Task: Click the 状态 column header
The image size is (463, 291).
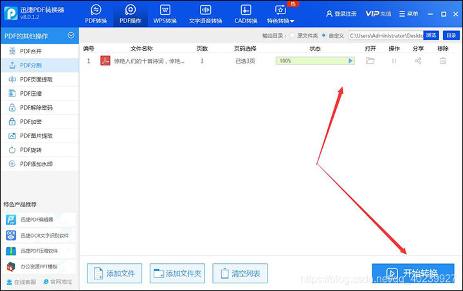Action: [x=314, y=49]
